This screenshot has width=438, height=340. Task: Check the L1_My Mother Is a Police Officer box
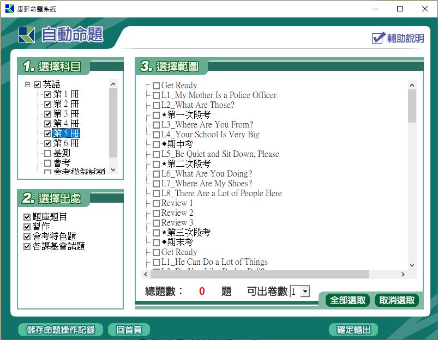point(157,95)
